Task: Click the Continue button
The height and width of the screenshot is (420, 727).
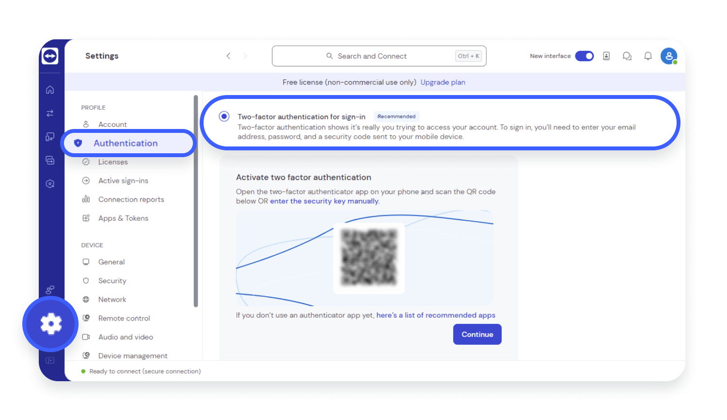Action: (x=477, y=335)
